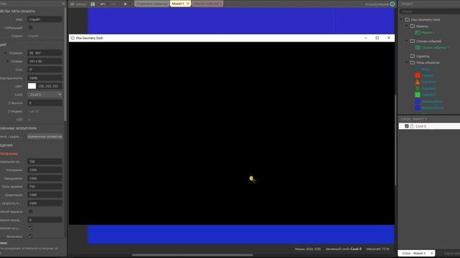The height and width of the screenshot is (258, 460).
Task: Open the dropdown arrow beside the play button
Action: 130,4
